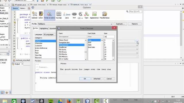
Task: Click the green Camtasia icon in taskbar
Action: [x=97, y=101]
